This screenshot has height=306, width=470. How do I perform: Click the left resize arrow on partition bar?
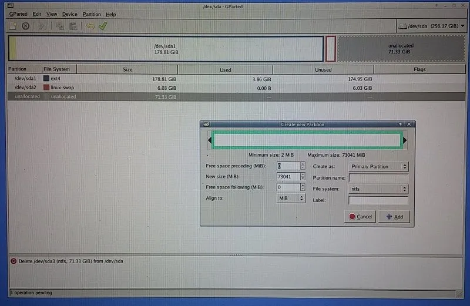point(210,140)
